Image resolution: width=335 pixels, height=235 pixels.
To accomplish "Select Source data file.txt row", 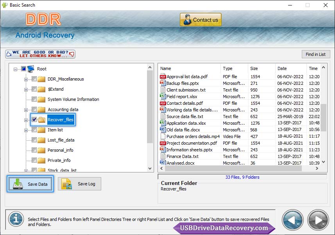I will 240,117.
